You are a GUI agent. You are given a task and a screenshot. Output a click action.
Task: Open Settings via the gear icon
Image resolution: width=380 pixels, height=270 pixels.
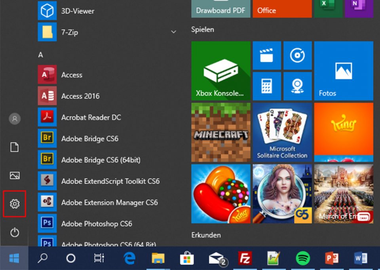click(15, 204)
